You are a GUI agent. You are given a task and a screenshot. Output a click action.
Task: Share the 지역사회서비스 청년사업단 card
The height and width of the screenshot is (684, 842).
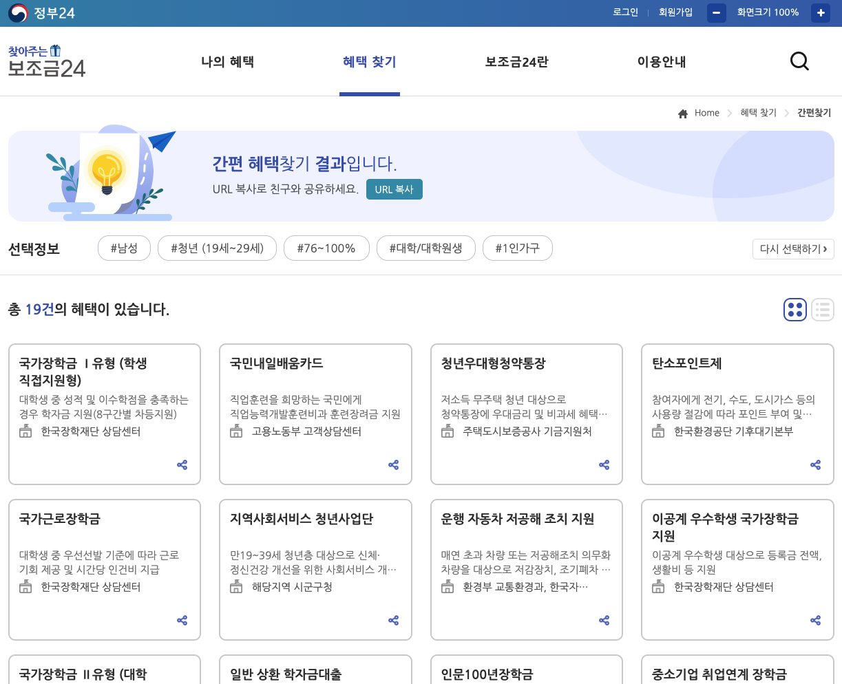[x=394, y=621]
